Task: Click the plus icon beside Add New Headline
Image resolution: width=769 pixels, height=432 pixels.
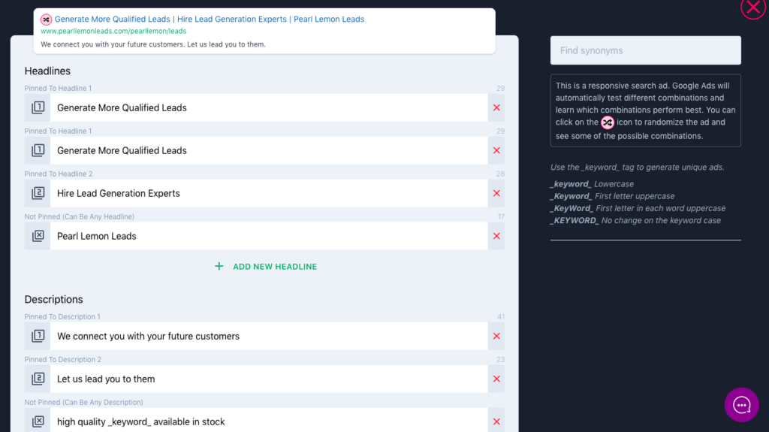Action: 219,266
